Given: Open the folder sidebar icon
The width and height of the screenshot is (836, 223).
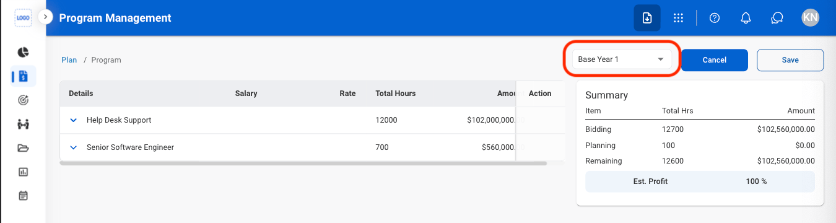Looking at the screenshot, I should pos(23,148).
